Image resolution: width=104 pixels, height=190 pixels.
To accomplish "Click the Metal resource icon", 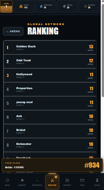I will [65, 7].
